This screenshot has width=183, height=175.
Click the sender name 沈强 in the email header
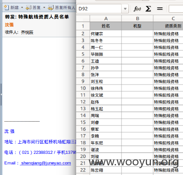coord(9,25)
